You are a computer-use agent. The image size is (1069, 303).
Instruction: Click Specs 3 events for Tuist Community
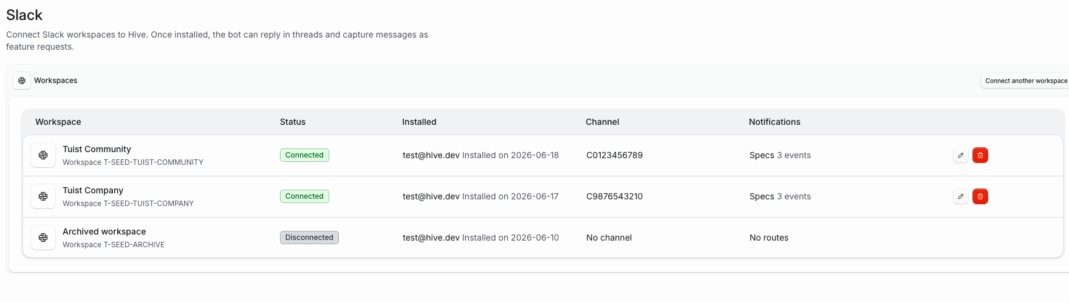tap(780, 155)
